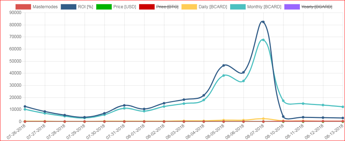This screenshot has width=345, height=141.
Task: Click the Masternodes red legend swatch
Action: pyautogui.click(x=23, y=7)
